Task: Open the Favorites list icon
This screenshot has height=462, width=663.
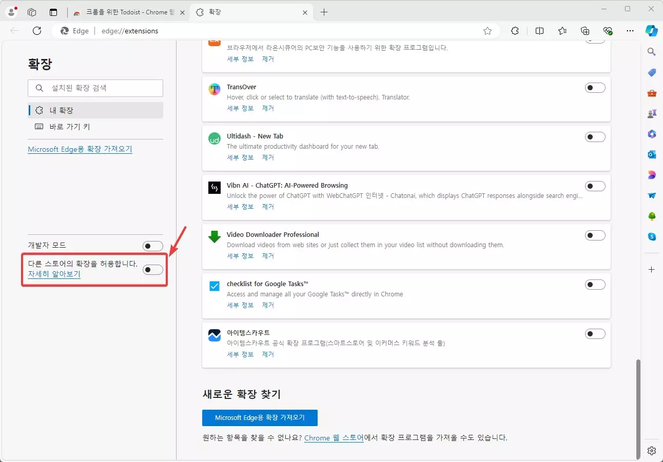Action: click(562, 31)
